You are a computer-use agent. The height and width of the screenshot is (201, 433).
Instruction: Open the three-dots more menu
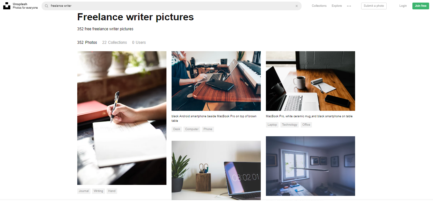(349, 6)
